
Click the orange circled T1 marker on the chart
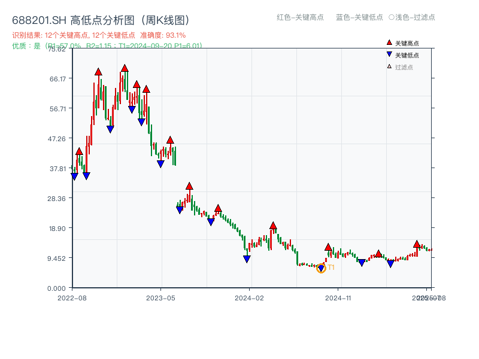tap(322, 268)
